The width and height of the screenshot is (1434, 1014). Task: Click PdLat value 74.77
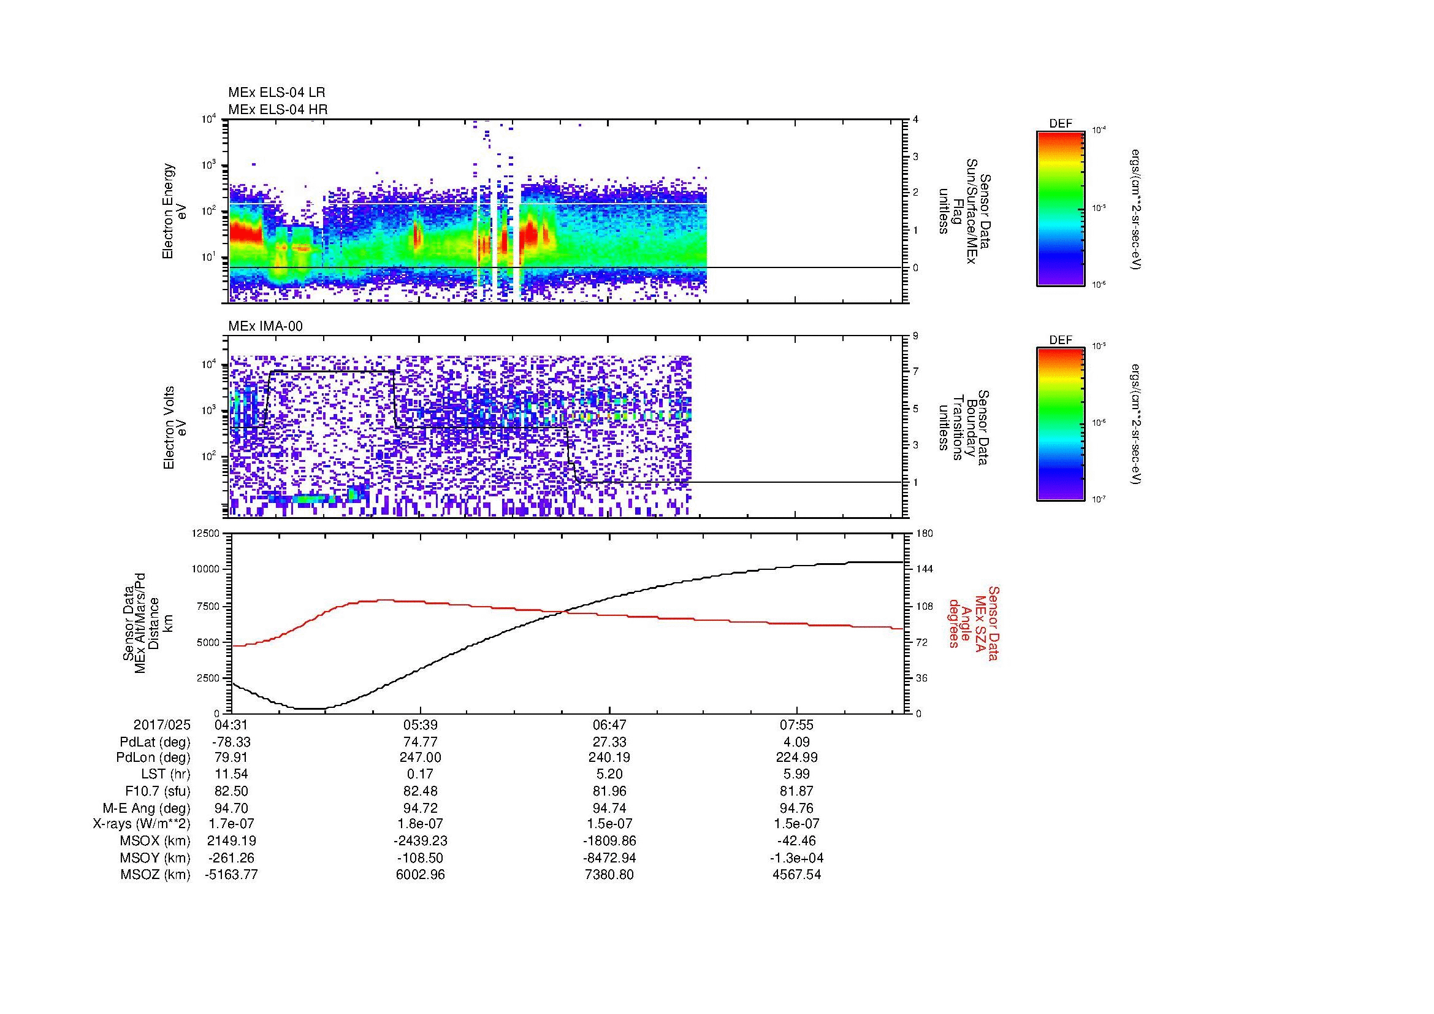421,742
